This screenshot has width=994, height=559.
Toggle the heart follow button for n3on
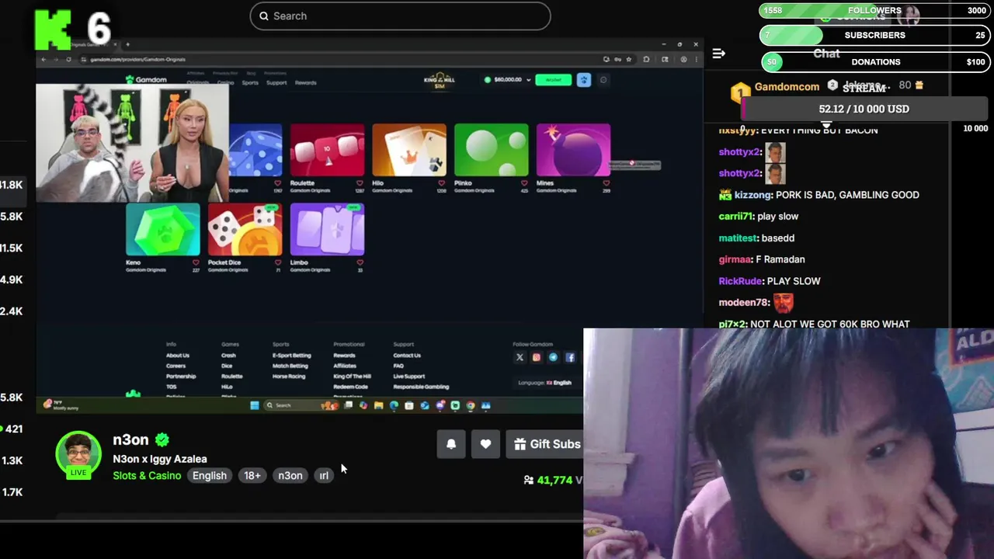[485, 444]
